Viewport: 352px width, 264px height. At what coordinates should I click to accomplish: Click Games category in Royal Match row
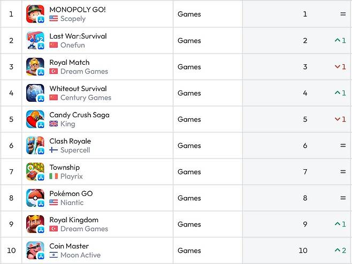[189, 67]
